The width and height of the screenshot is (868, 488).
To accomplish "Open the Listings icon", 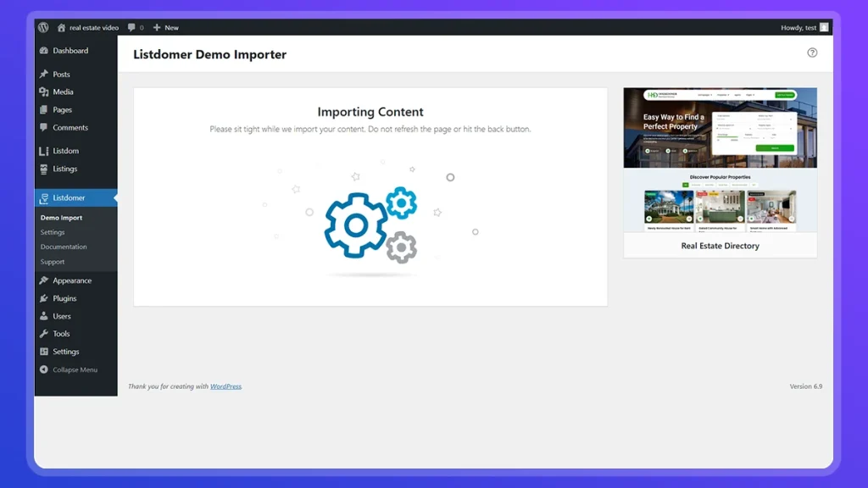I will pos(45,169).
